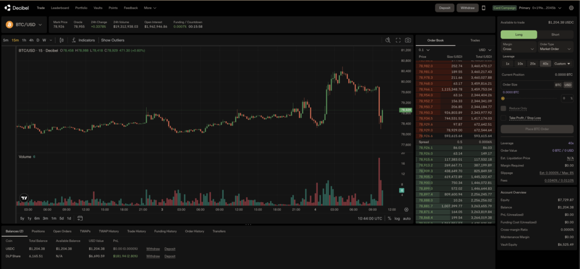Screen dimensions: 580x269
Task: Open the USD order book unit dropdown
Action: click(x=485, y=50)
